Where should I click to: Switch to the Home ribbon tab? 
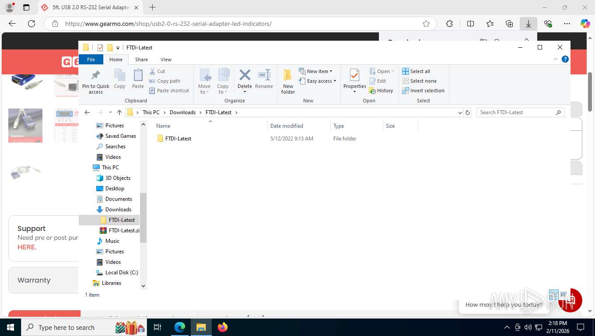[116, 59]
